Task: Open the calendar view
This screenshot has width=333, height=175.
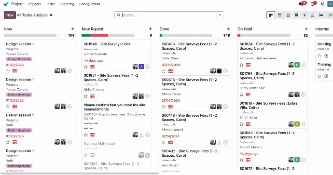Action: 288,15
